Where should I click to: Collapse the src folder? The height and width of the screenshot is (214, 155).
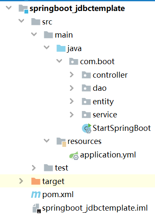21,21
